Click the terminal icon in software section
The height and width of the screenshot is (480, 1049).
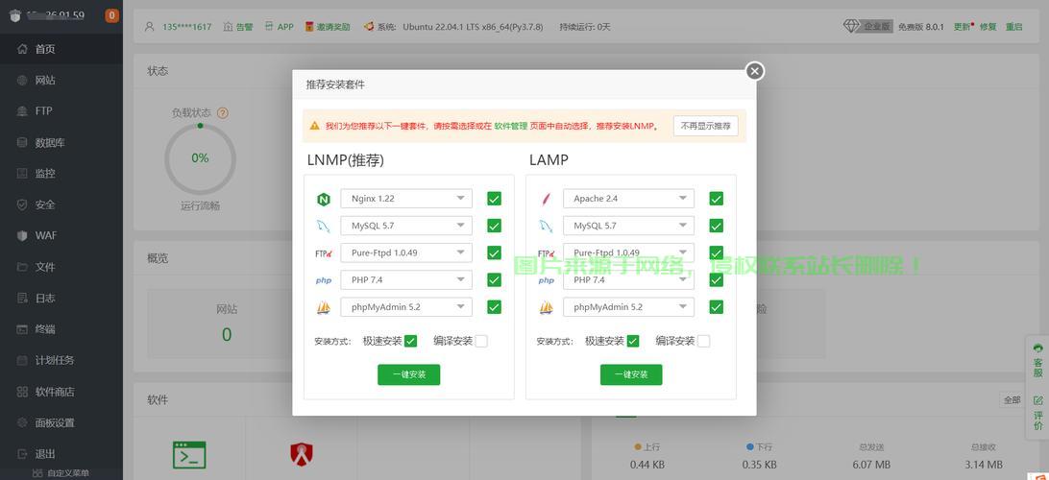[189, 454]
